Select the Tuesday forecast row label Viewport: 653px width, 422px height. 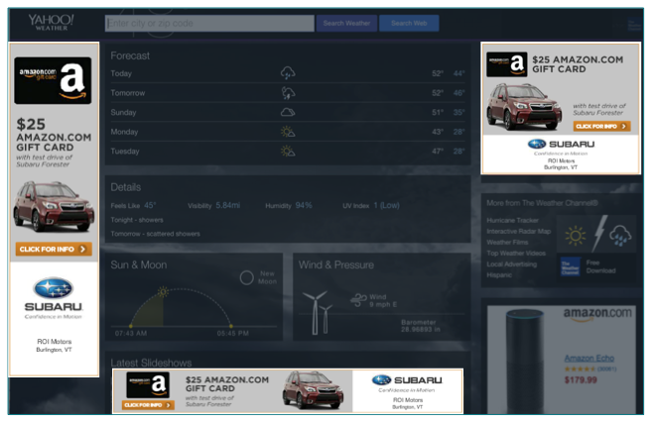click(125, 152)
